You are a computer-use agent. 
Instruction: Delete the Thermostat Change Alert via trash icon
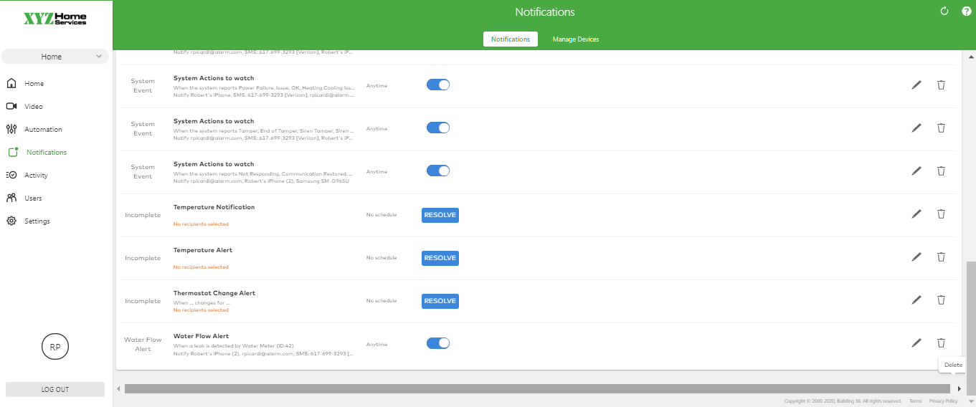(x=941, y=300)
